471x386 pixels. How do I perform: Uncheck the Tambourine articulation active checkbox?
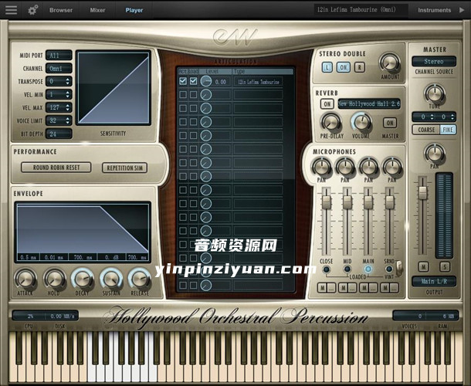(183, 81)
